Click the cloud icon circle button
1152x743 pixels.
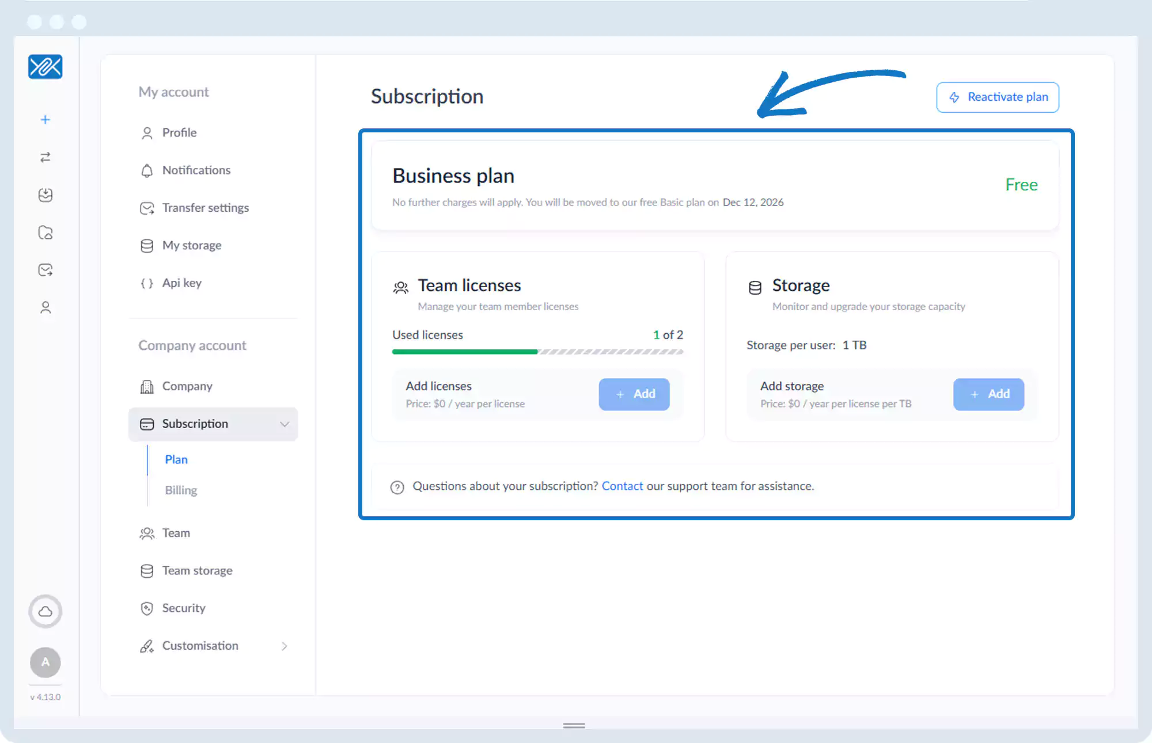[46, 611]
